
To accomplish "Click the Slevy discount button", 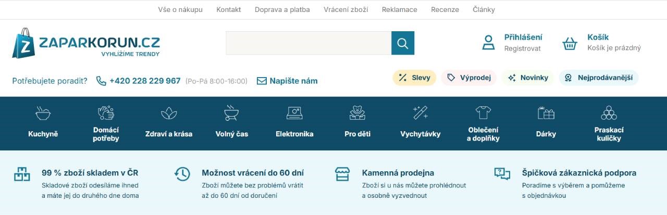I will coord(414,78).
